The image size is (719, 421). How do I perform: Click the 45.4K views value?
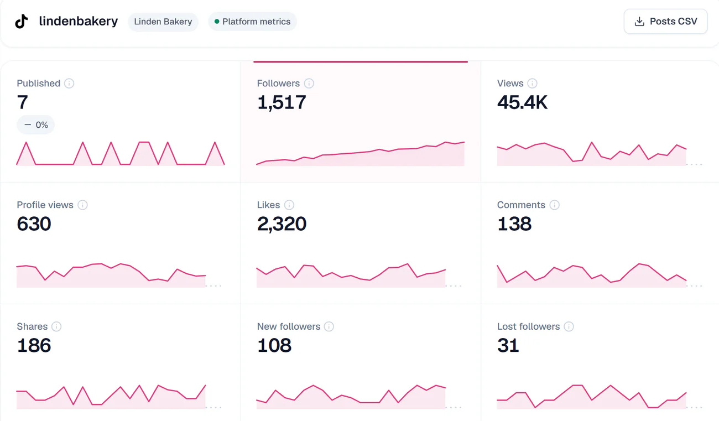click(x=522, y=102)
